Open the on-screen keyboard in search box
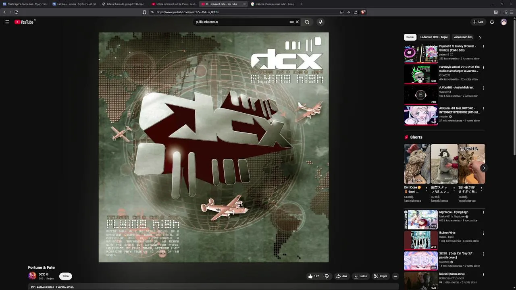516x290 pixels. point(292,22)
